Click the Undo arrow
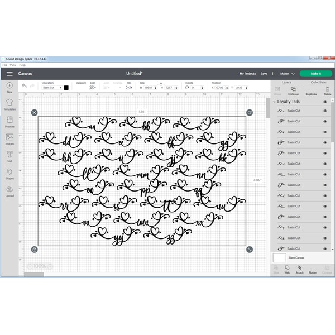The image size is (335, 335). 24,85
